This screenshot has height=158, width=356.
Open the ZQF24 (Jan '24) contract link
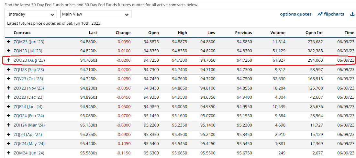pos(28,107)
